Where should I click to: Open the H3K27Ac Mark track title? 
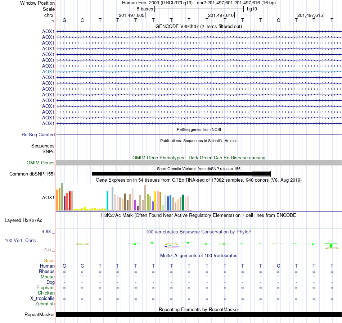[199, 215]
